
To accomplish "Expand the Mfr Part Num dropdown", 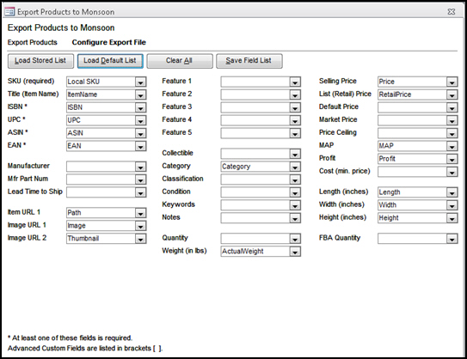I will tap(140, 179).
